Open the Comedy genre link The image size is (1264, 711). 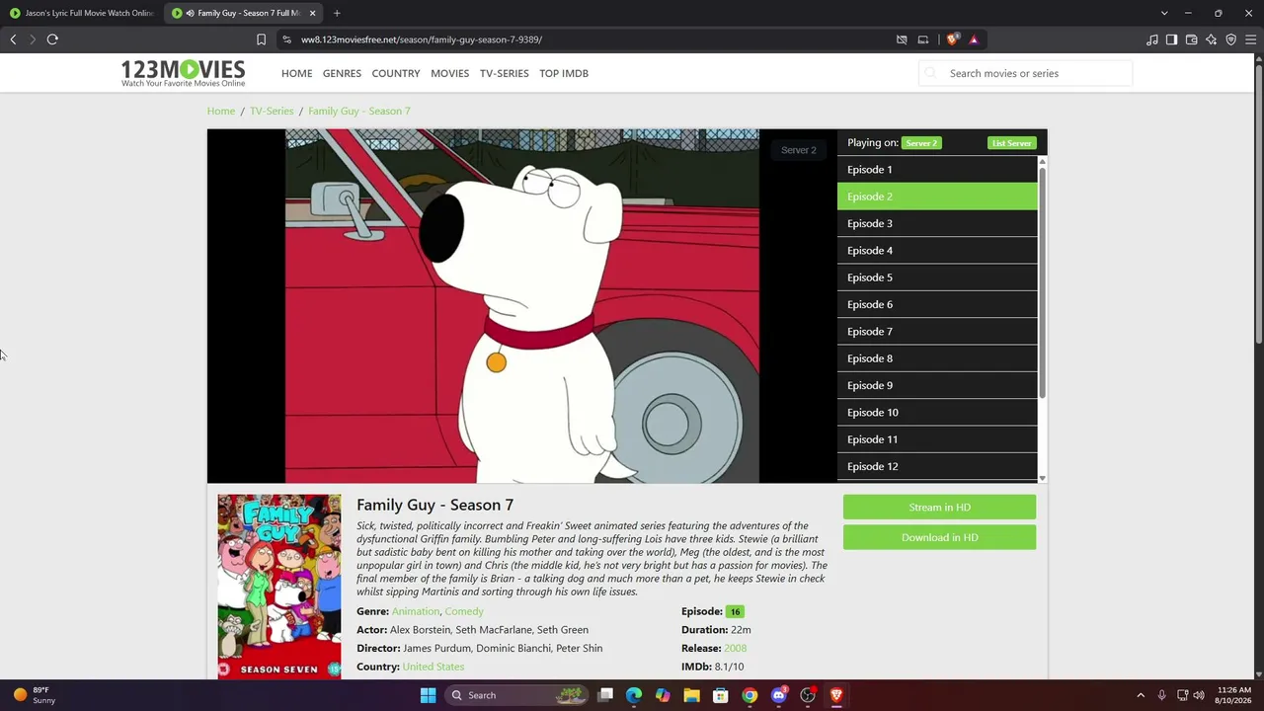pyautogui.click(x=464, y=611)
